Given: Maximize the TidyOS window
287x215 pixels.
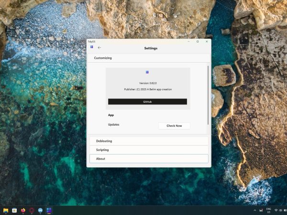Looking at the screenshot, I should pyautogui.click(x=198, y=42).
